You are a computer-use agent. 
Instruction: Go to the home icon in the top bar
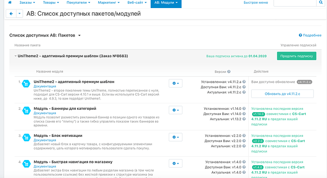[x=10, y=2]
